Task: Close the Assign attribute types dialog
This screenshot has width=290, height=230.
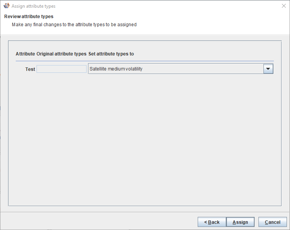Action: 283,6
